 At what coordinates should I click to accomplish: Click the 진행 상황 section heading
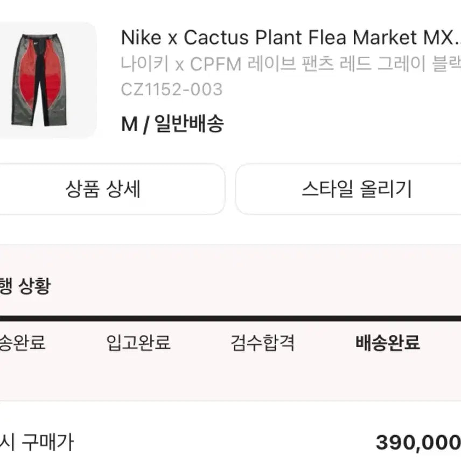click(x=25, y=286)
